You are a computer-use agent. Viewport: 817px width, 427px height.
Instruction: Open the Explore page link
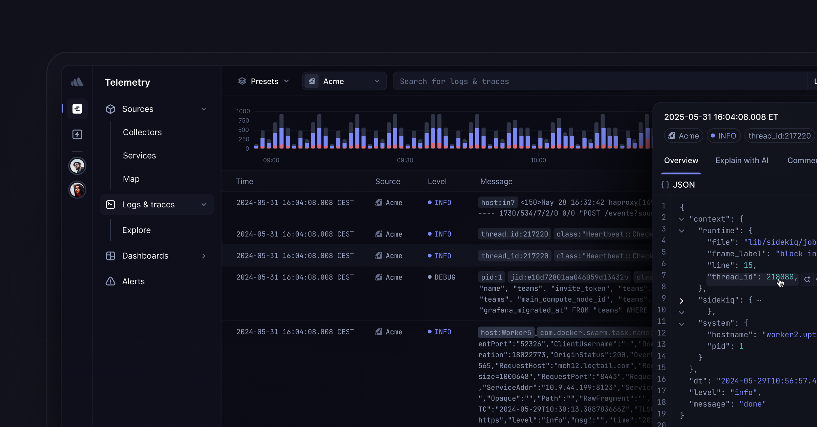[x=136, y=230]
